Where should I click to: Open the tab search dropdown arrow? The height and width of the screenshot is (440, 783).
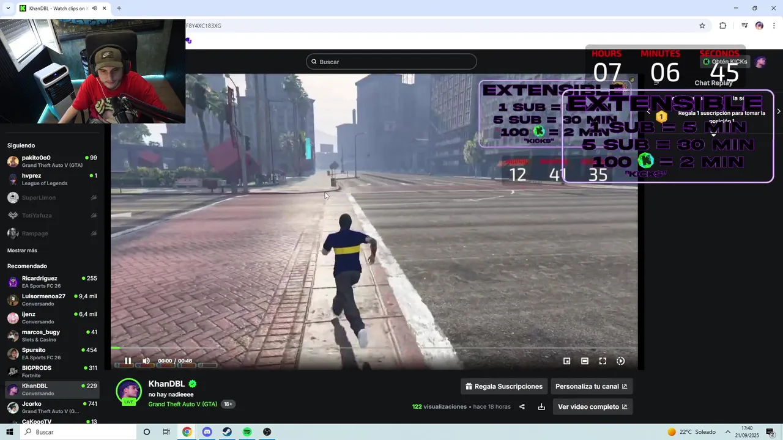[8, 9]
